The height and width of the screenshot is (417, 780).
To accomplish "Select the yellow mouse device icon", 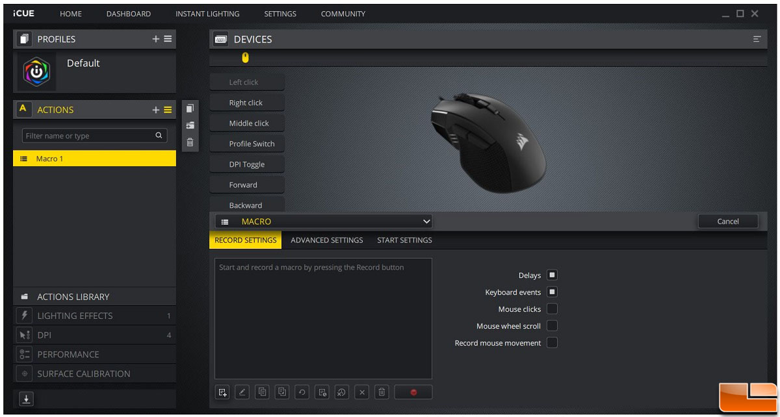I will pyautogui.click(x=245, y=58).
